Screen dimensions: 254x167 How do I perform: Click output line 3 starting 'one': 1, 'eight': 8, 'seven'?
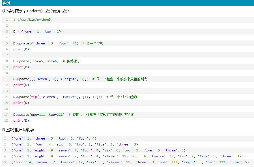tap(98, 150)
